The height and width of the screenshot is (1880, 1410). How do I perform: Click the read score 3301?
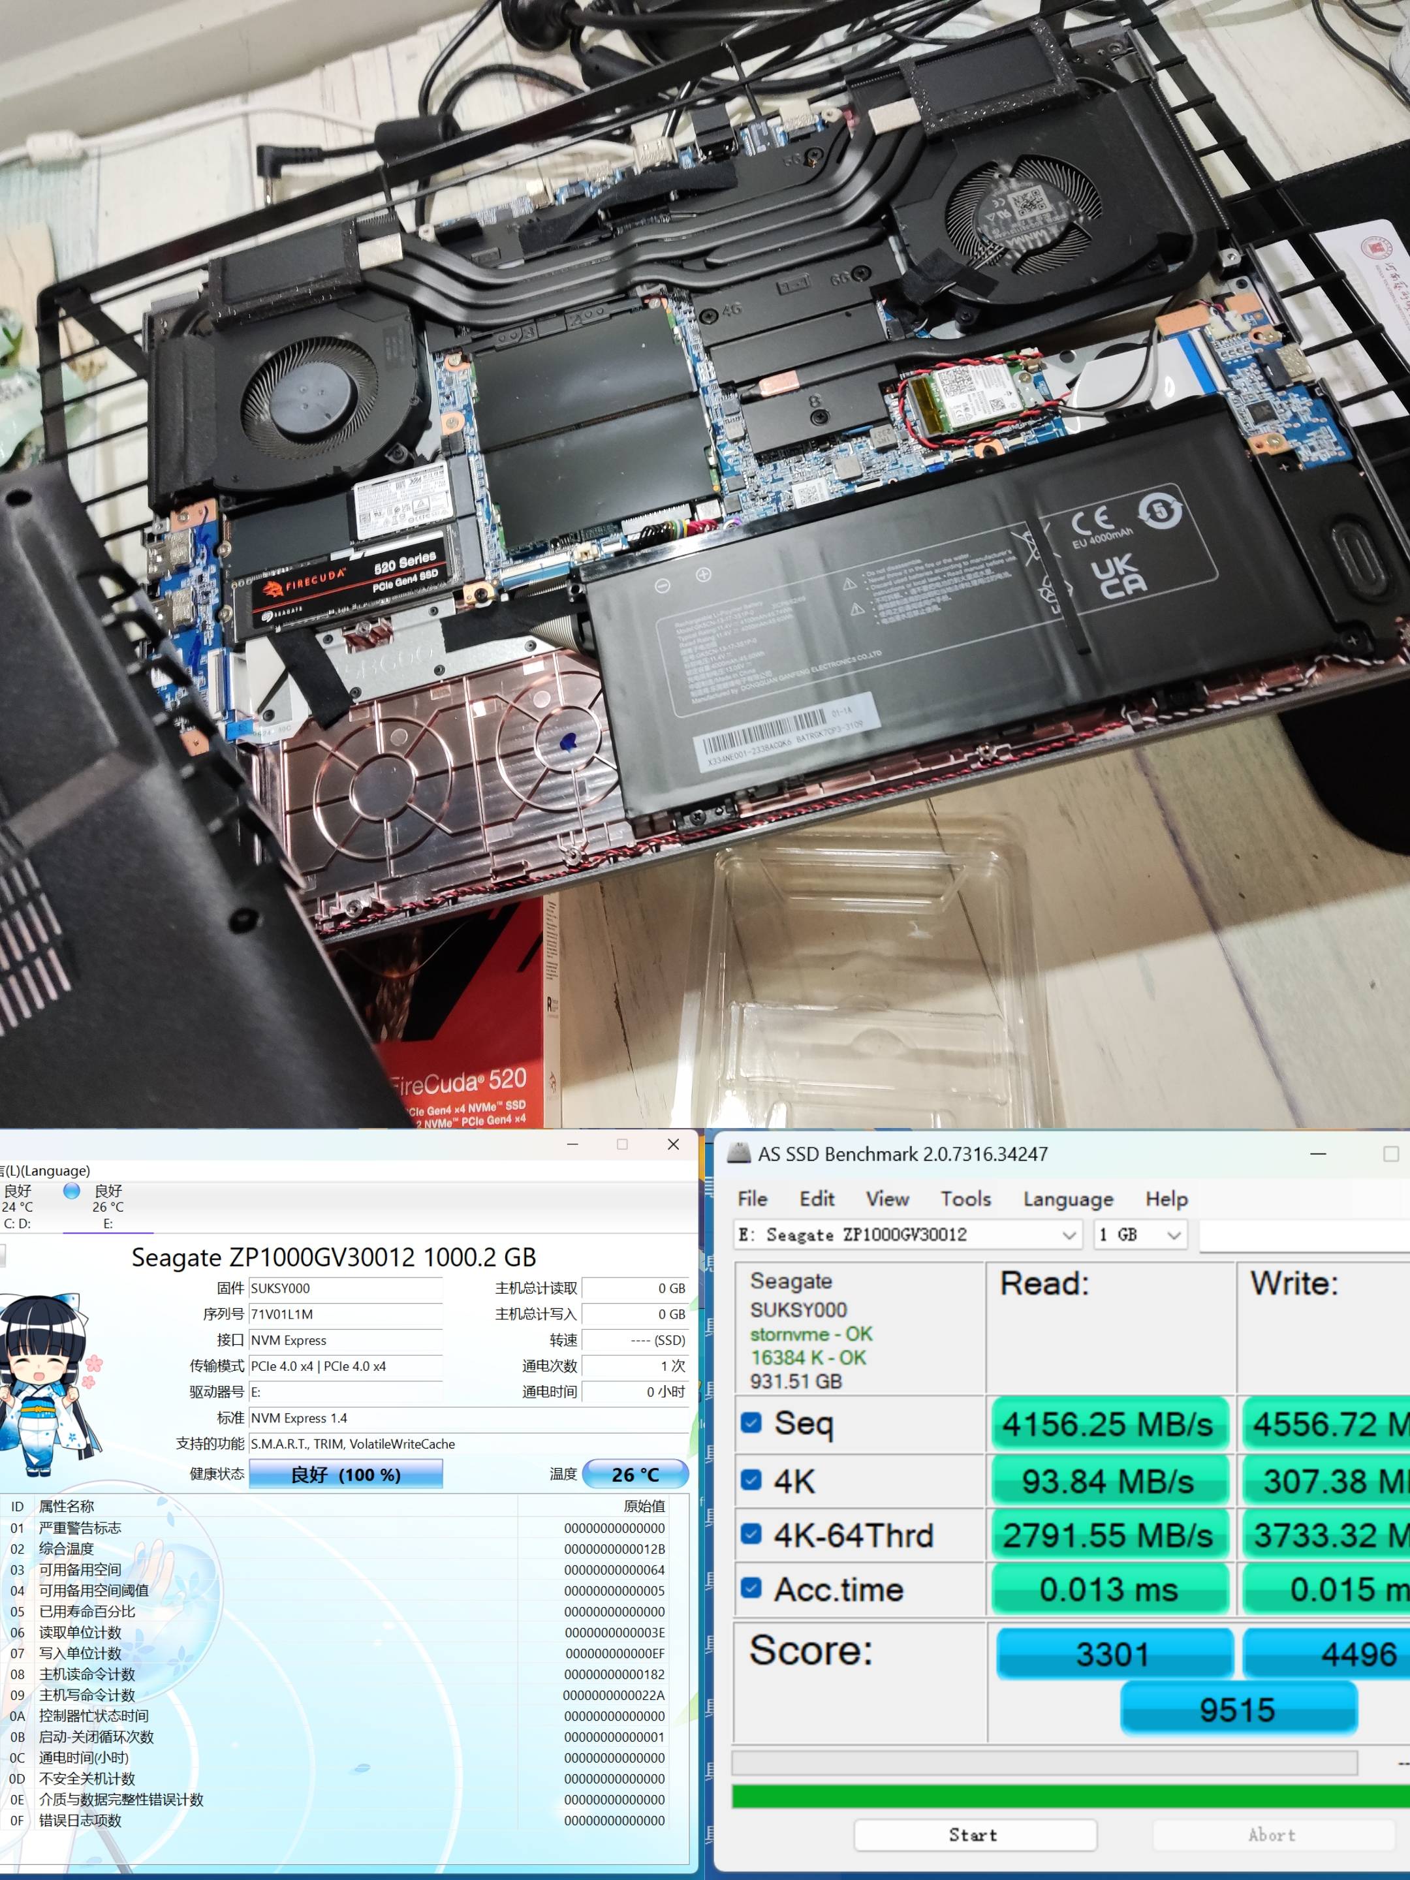click(x=1114, y=1654)
